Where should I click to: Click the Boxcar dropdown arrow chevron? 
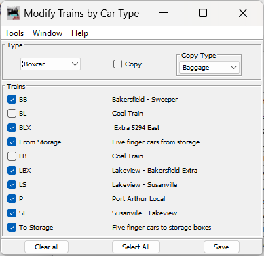click(75, 64)
